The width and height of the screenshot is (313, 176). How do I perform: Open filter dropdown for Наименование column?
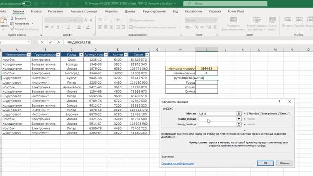28,55
